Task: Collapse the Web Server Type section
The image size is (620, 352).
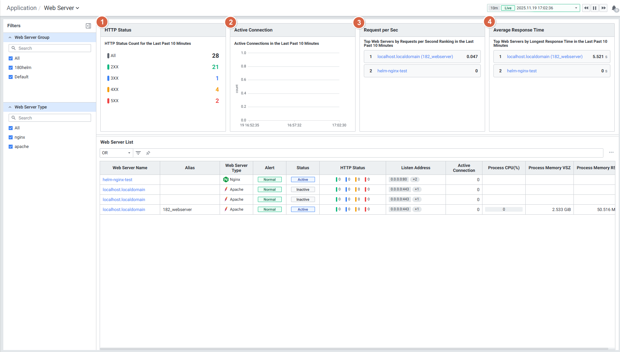Action: (10, 107)
